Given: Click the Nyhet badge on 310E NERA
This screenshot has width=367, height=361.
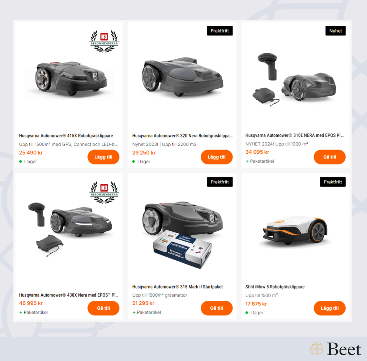Looking at the screenshot, I should (x=336, y=31).
